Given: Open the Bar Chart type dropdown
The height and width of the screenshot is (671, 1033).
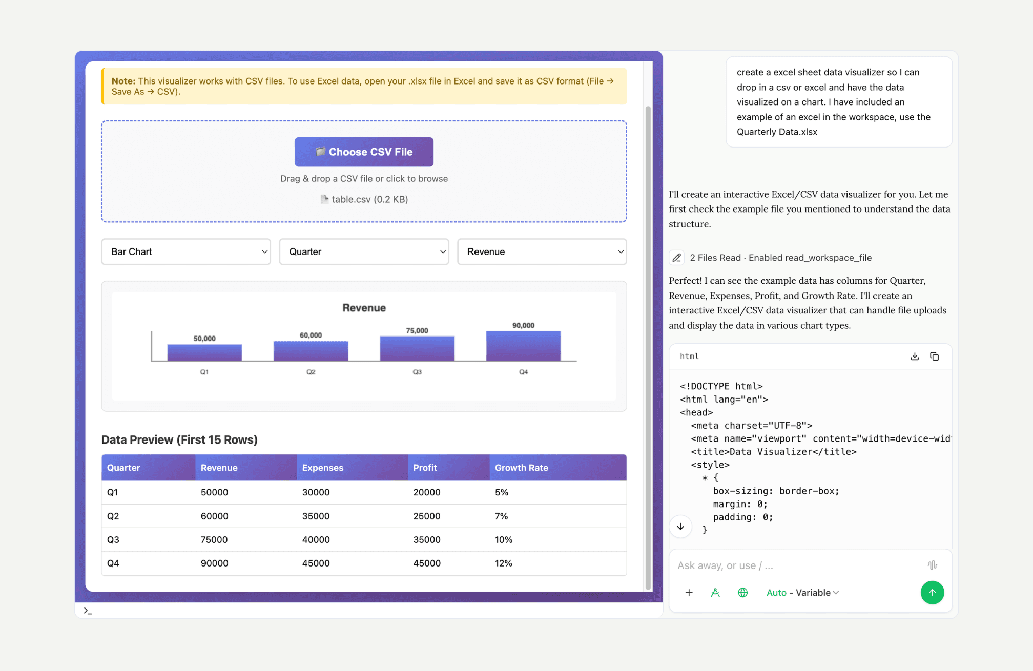Looking at the screenshot, I should pyautogui.click(x=186, y=251).
